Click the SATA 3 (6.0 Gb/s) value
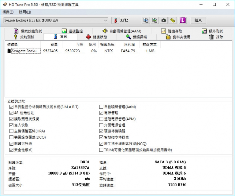 pyautogui.click(x=170, y=162)
